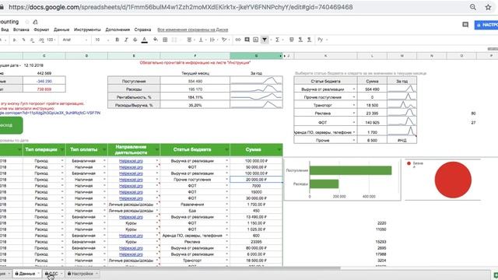Toggle the filter funnel button
This screenshot has height=280, width=498.
pos(265,40)
